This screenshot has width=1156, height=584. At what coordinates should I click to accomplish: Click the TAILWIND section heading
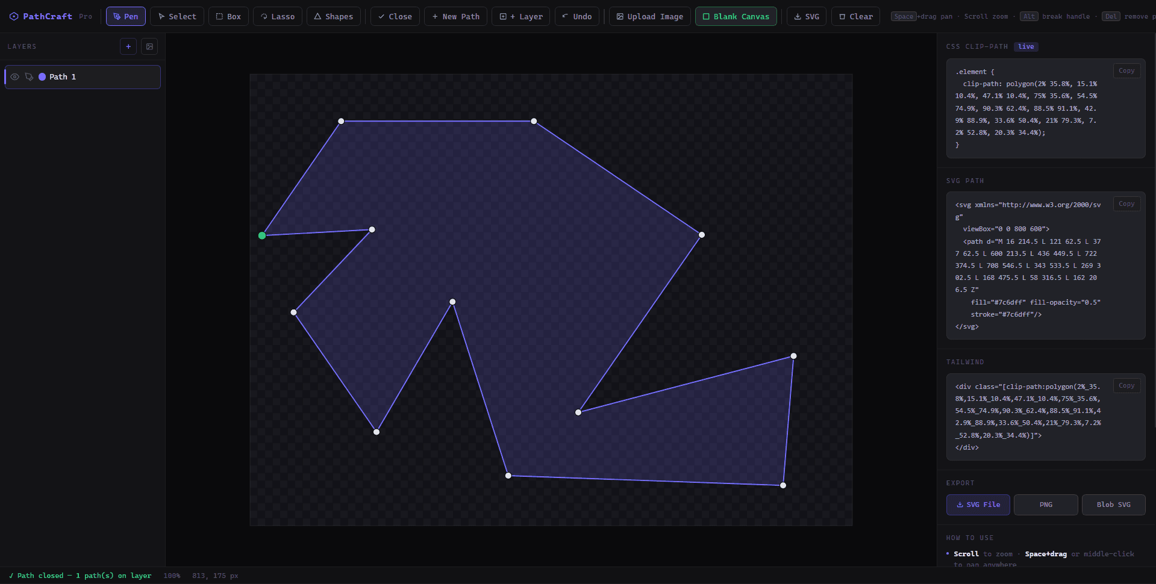[x=965, y=362]
